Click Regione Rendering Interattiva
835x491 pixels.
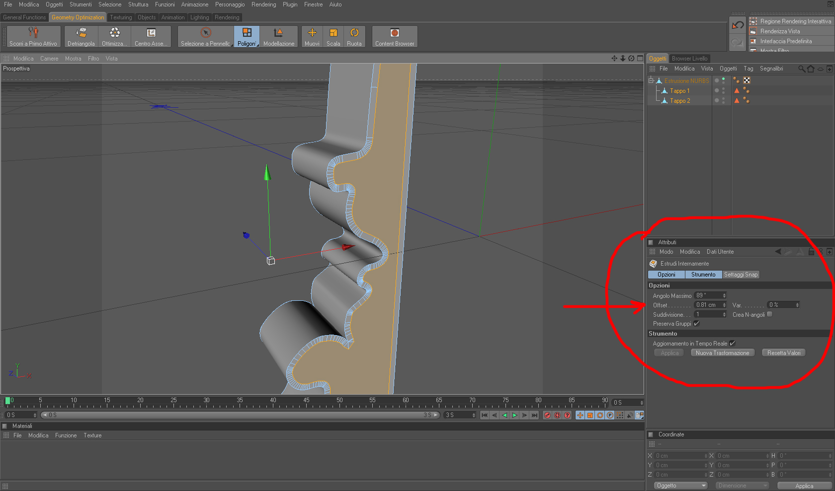click(792, 21)
